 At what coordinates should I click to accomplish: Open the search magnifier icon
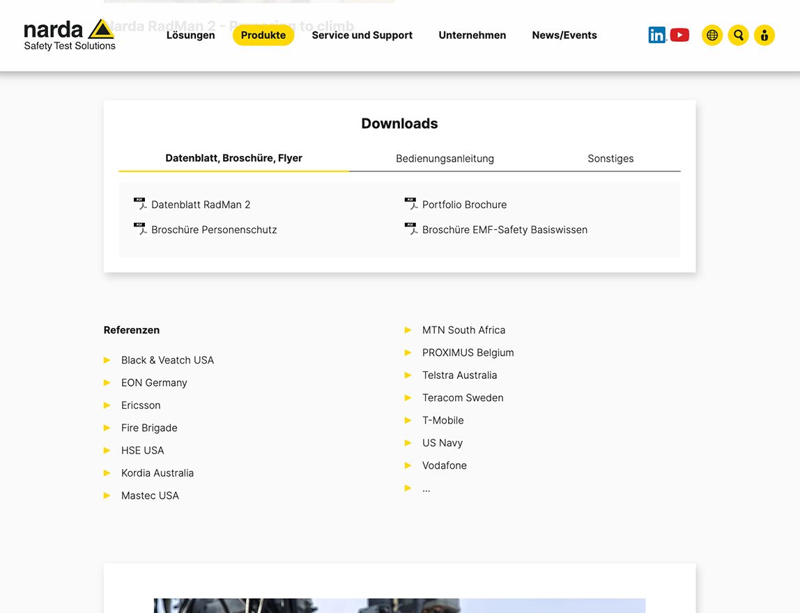[738, 34]
